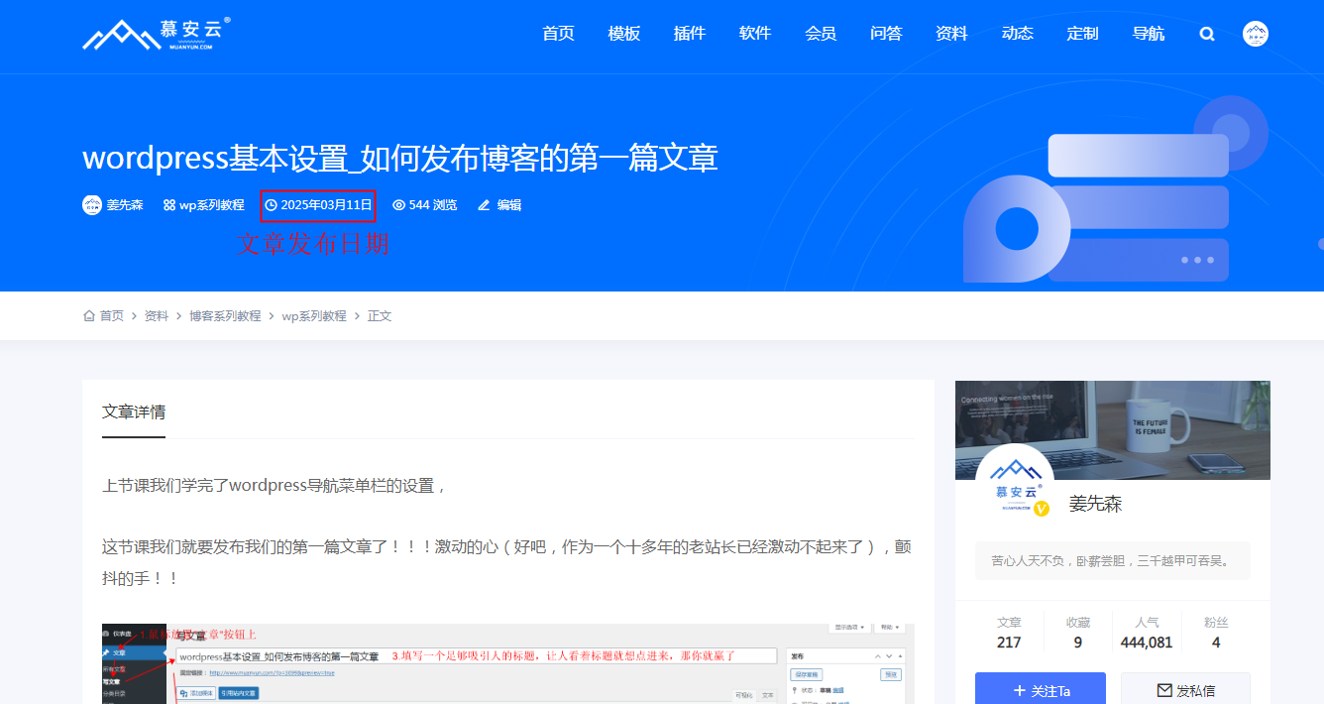1324x704 pixels.
Task: Click the eye icon beside 544 浏览
Action: (x=398, y=205)
